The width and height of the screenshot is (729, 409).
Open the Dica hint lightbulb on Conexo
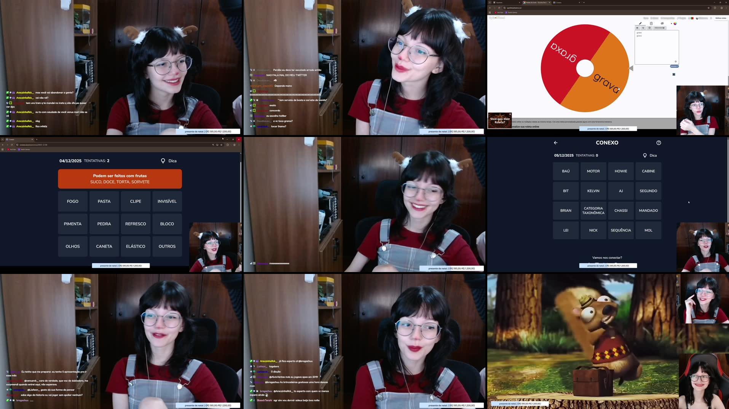click(x=645, y=155)
